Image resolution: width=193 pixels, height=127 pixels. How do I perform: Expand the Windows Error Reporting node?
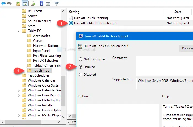click(19, 96)
